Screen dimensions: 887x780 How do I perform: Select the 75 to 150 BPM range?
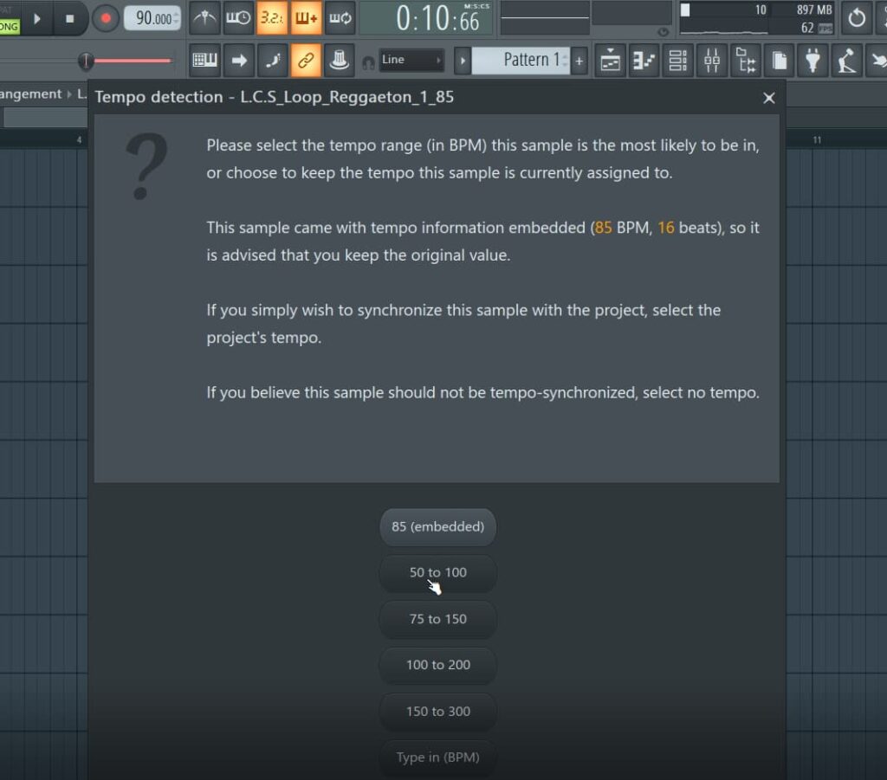(x=437, y=619)
